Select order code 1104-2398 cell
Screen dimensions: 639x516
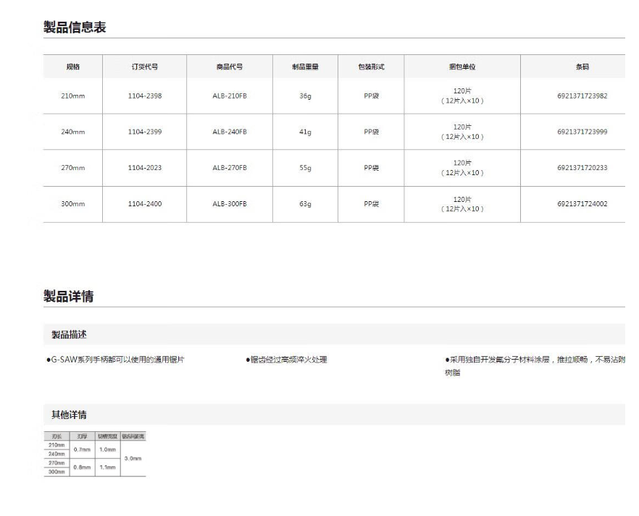145,96
